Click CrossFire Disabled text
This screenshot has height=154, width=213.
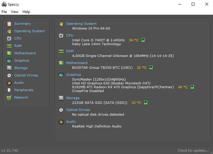pyautogui.click(x=88, y=91)
